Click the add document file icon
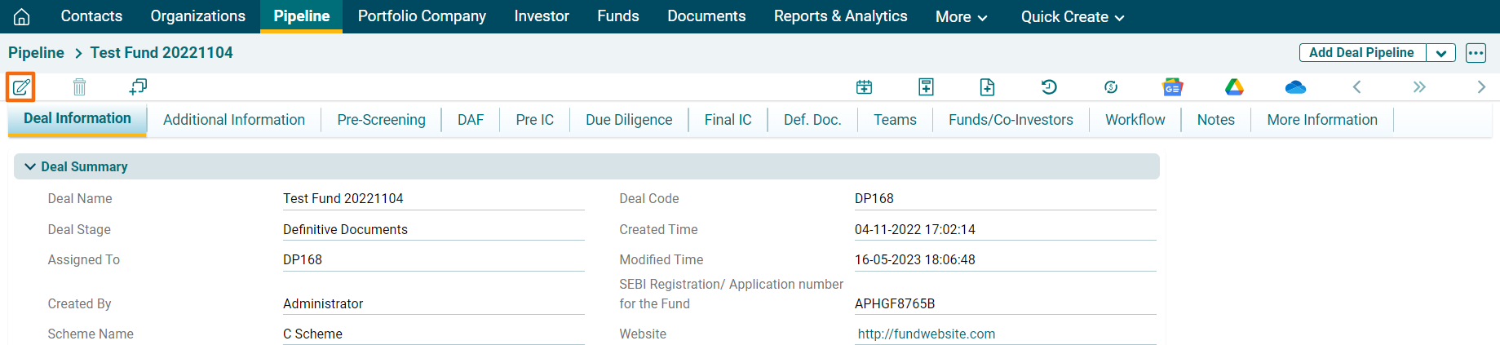 [x=987, y=87]
